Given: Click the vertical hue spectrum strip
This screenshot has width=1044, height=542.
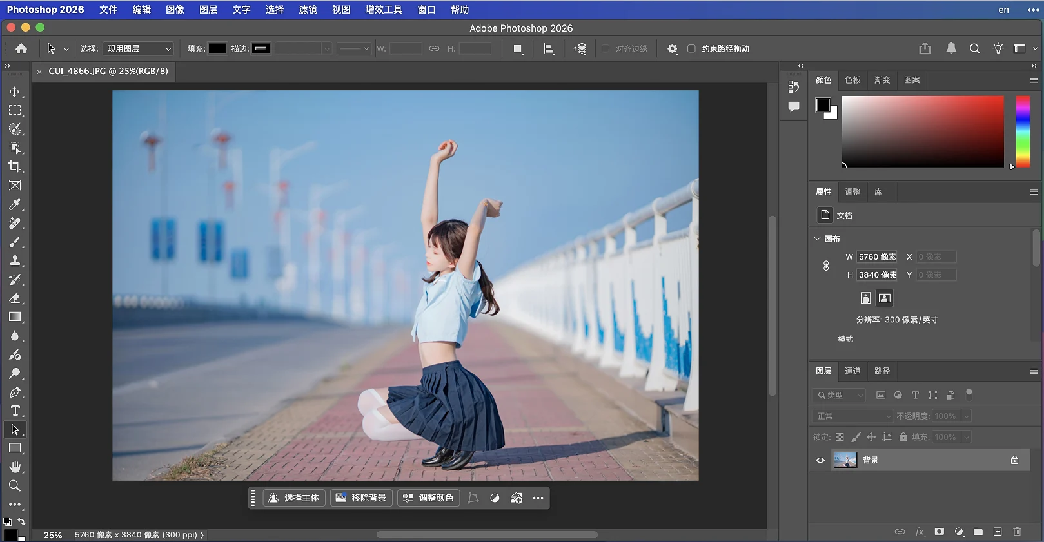Looking at the screenshot, I should click(x=1023, y=132).
